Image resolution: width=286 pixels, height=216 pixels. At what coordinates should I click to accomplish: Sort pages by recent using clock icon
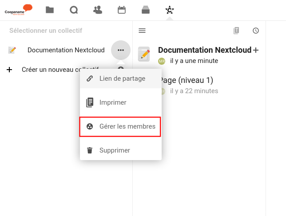point(256,31)
